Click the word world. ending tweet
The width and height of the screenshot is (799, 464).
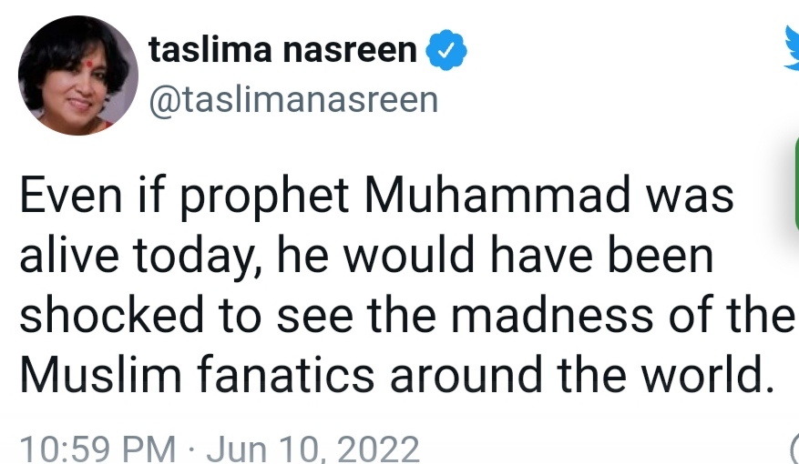[x=708, y=375]
